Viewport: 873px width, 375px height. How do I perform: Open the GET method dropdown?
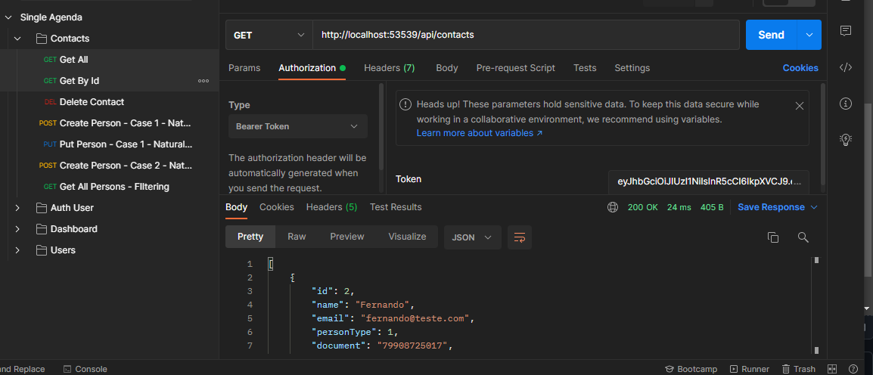pos(269,35)
